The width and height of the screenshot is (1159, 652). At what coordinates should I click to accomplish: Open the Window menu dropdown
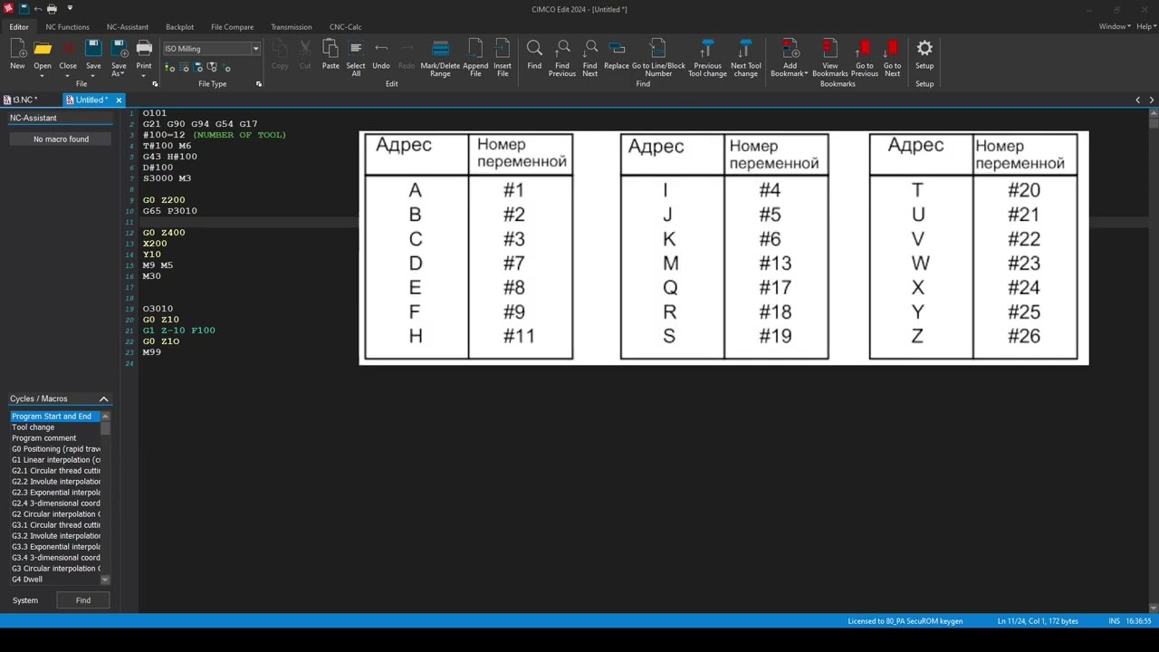1115,27
